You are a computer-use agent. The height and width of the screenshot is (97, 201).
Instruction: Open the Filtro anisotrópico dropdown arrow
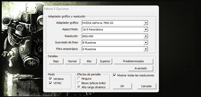click(146, 49)
